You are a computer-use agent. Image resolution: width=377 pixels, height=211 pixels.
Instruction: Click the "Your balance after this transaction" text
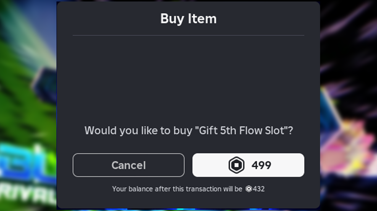click(177, 189)
